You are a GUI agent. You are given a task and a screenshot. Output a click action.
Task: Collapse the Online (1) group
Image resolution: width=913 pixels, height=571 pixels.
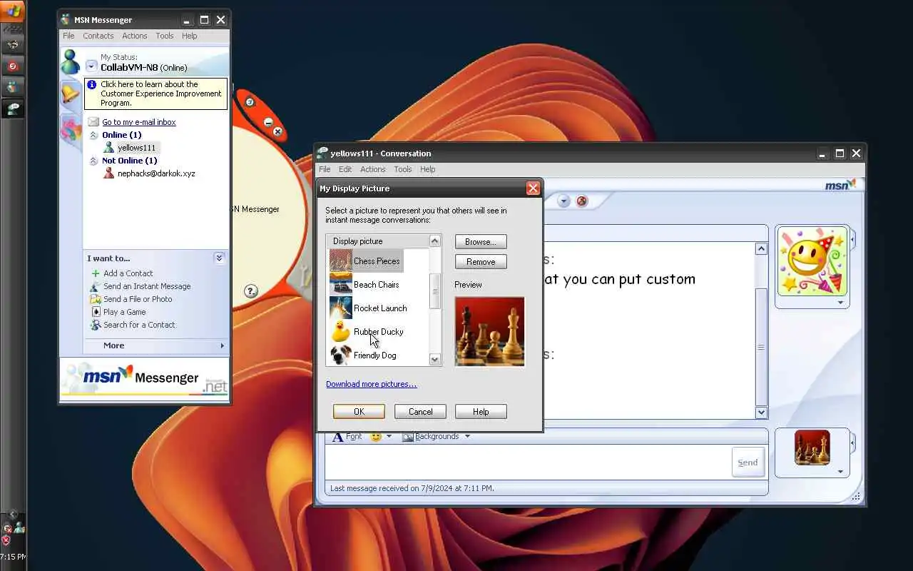[93, 135]
